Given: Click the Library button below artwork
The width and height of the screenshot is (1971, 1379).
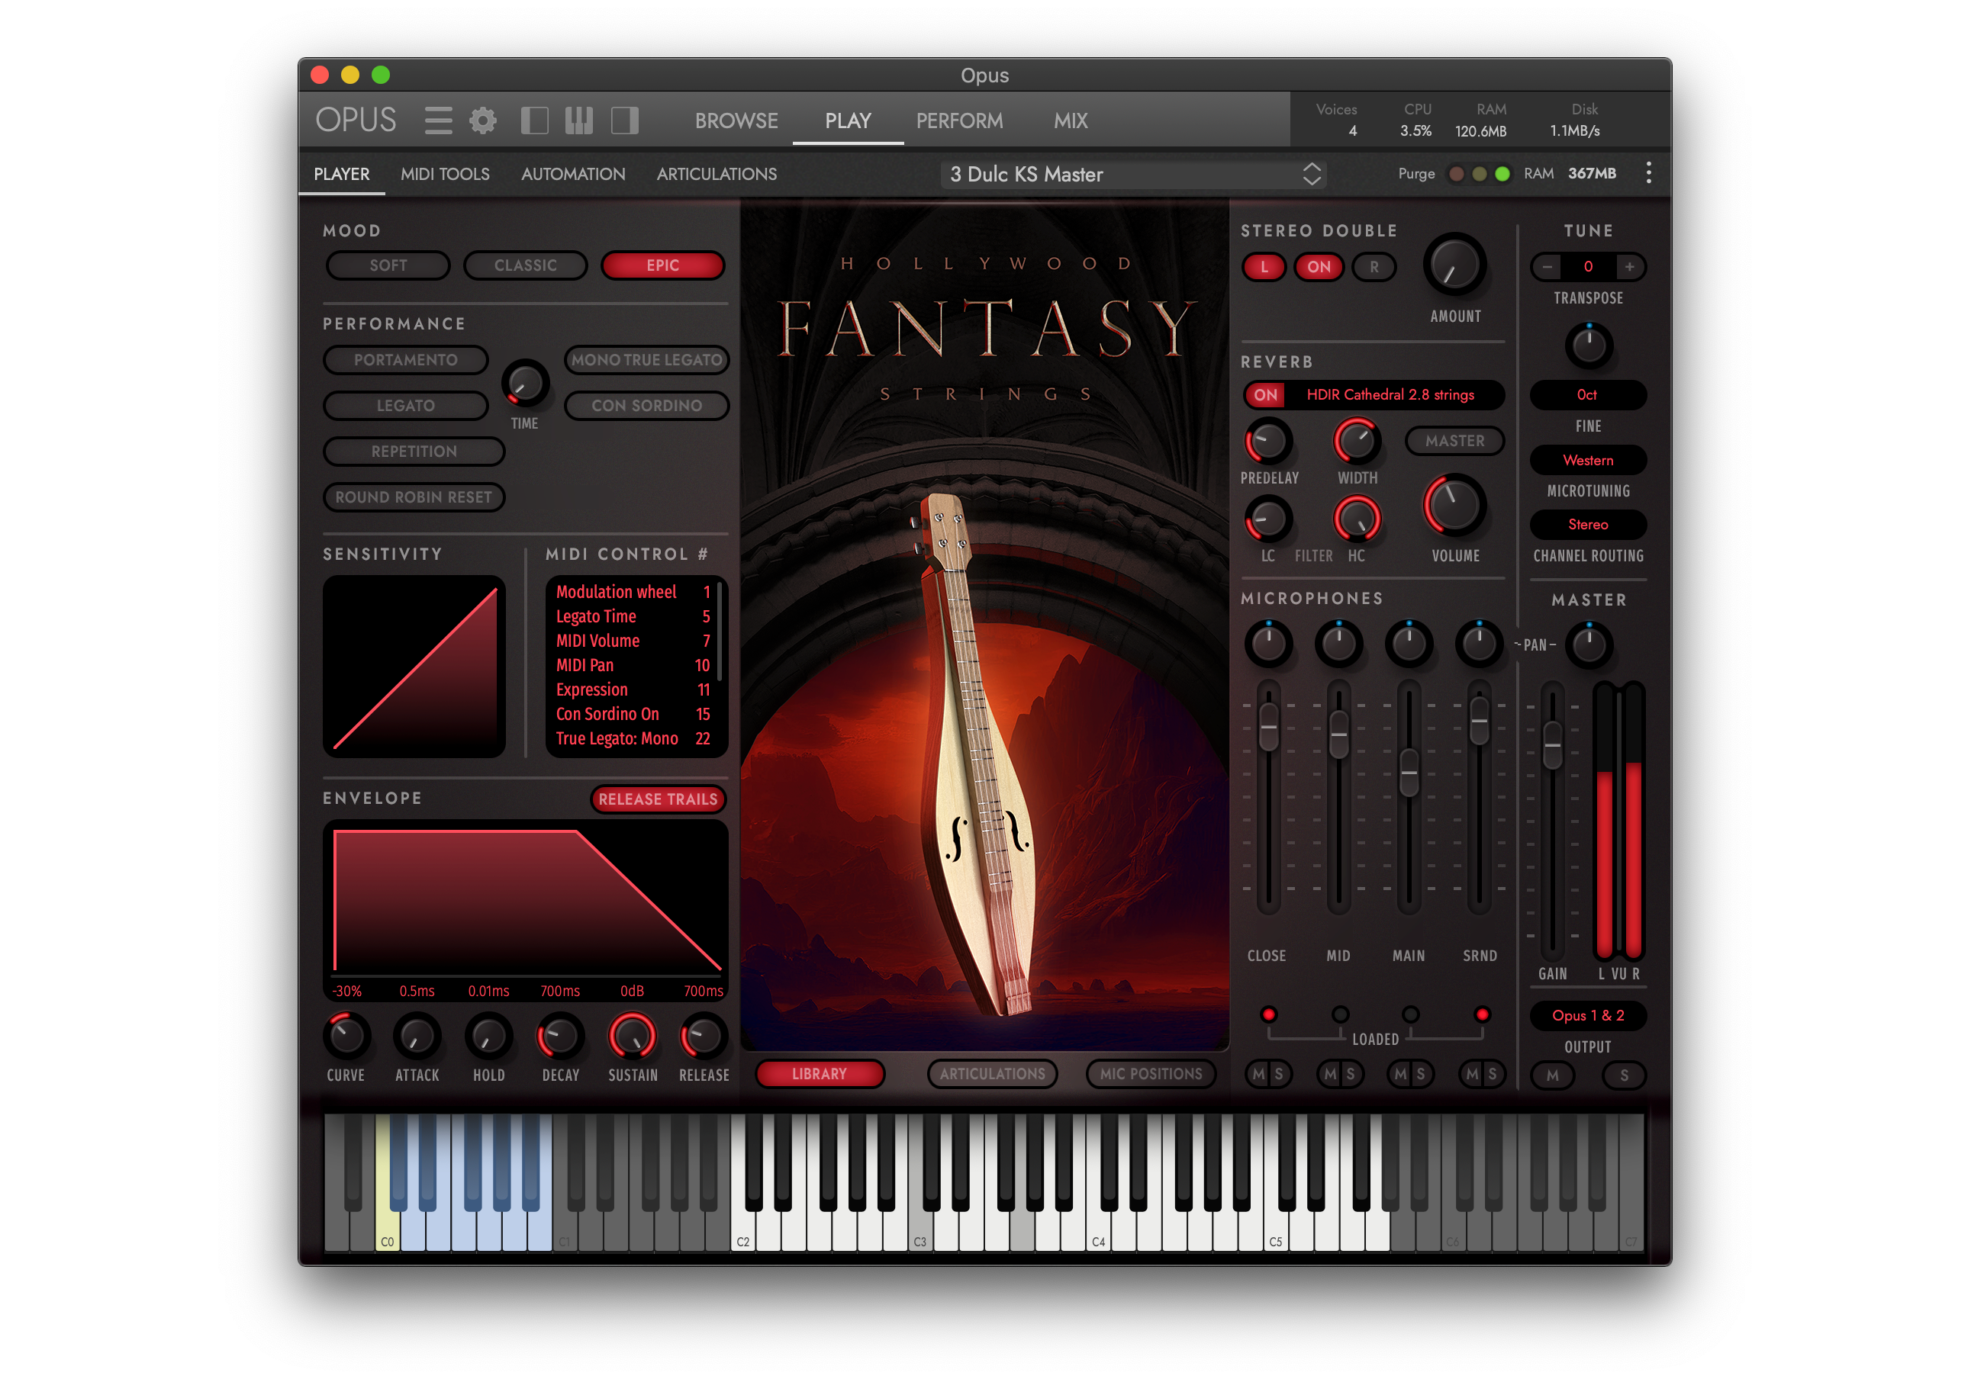Looking at the screenshot, I should [819, 1075].
